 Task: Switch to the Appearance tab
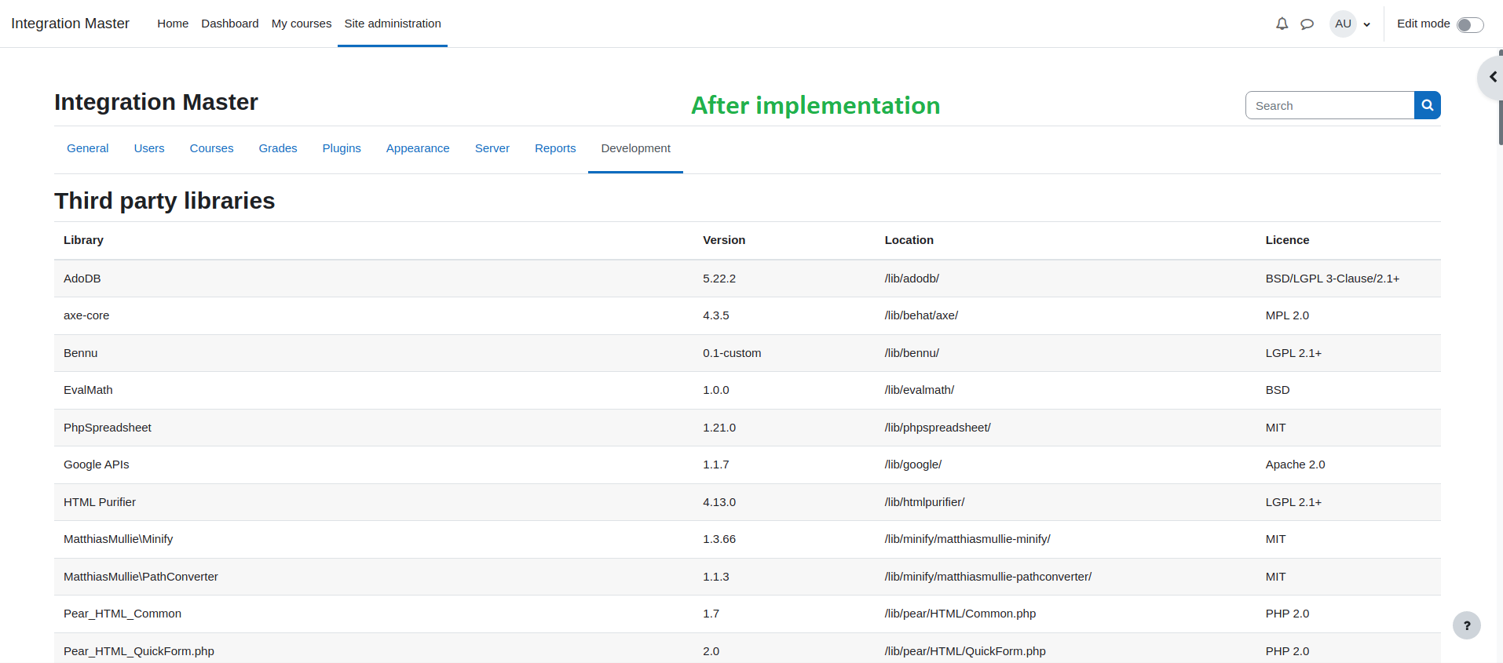click(418, 148)
